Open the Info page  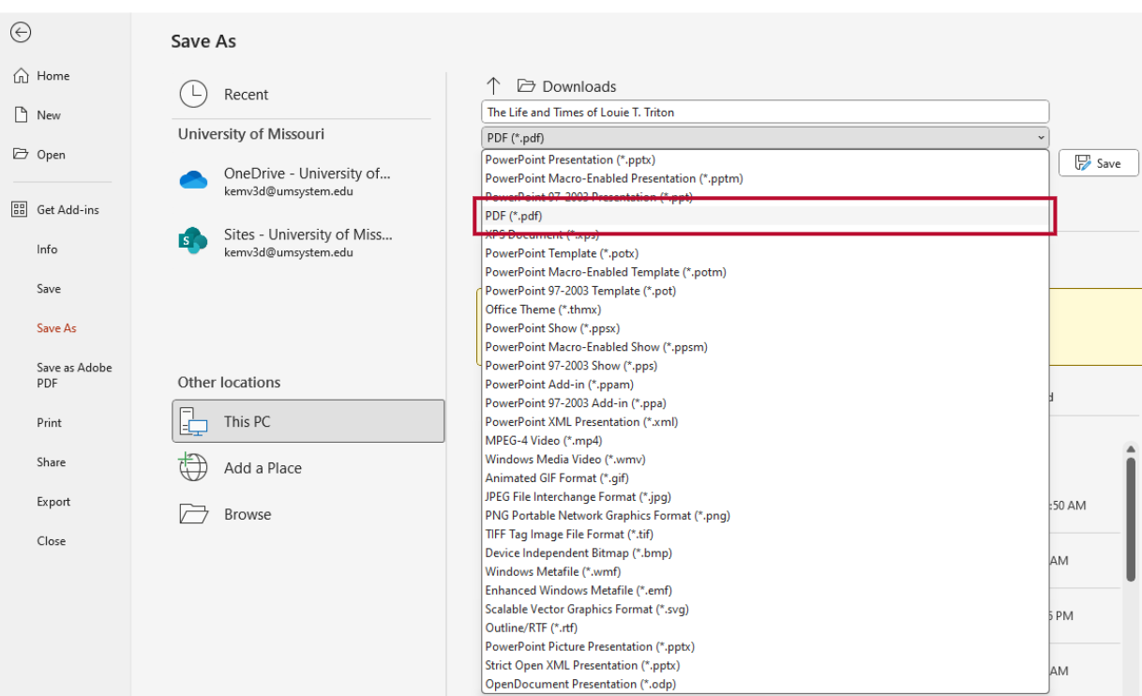click(x=47, y=250)
